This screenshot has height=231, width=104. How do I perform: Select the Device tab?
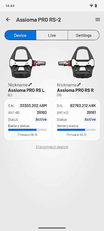click(x=20, y=35)
